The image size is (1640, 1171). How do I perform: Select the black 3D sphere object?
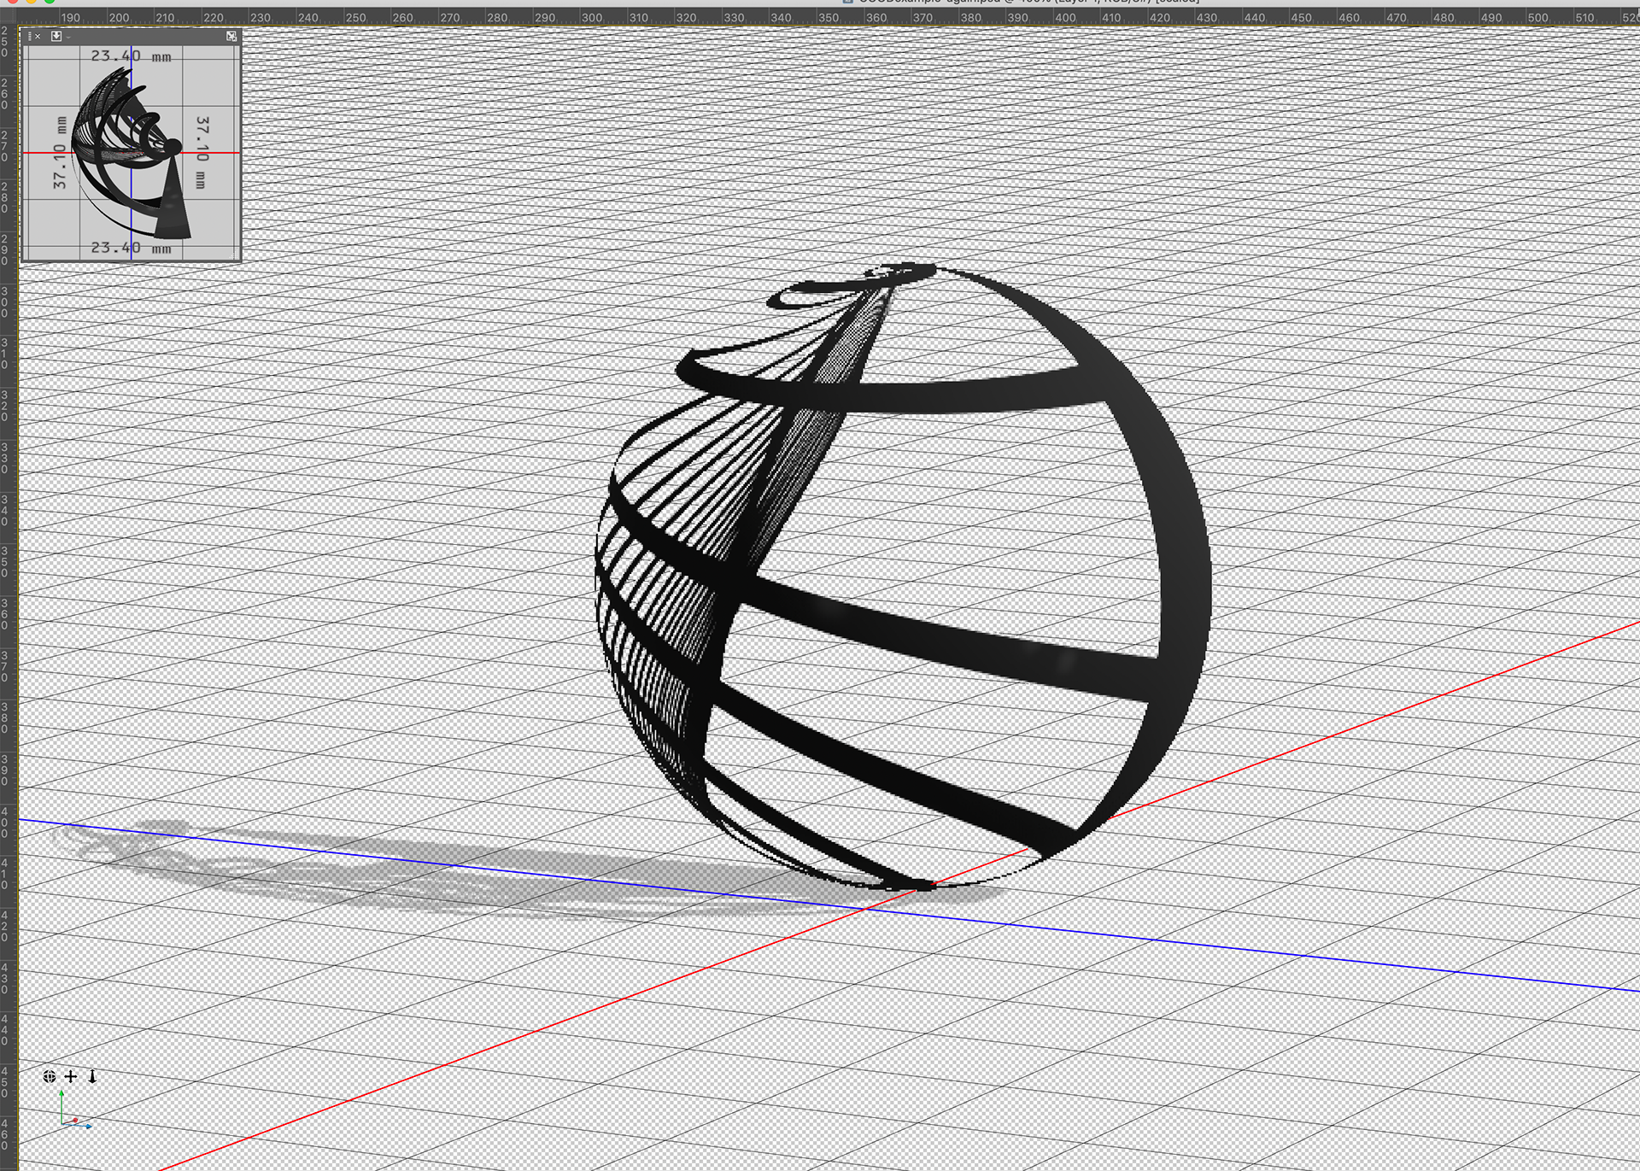click(x=902, y=577)
